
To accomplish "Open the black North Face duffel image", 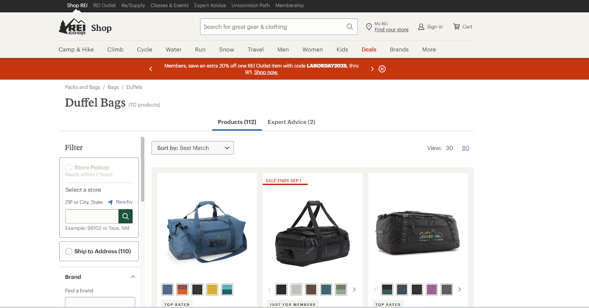I will pyautogui.click(x=313, y=233).
